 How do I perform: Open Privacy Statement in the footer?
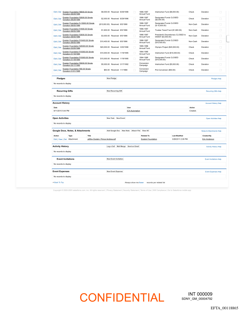114,190
